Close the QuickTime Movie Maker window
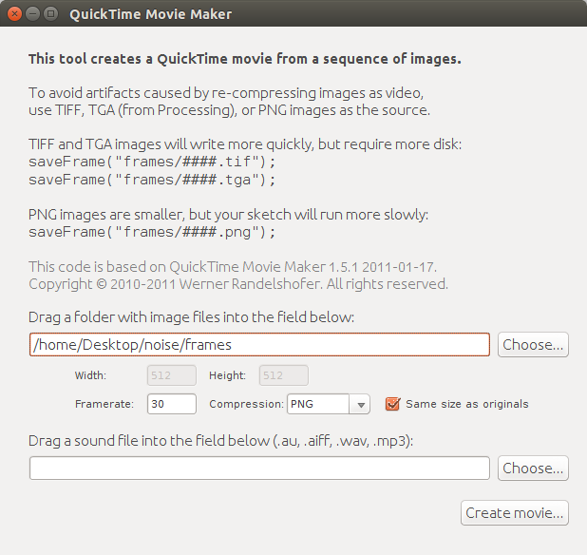Image resolution: width=587 pixels, height=555 pixels. pyautogui.click(x=14, y=14)
